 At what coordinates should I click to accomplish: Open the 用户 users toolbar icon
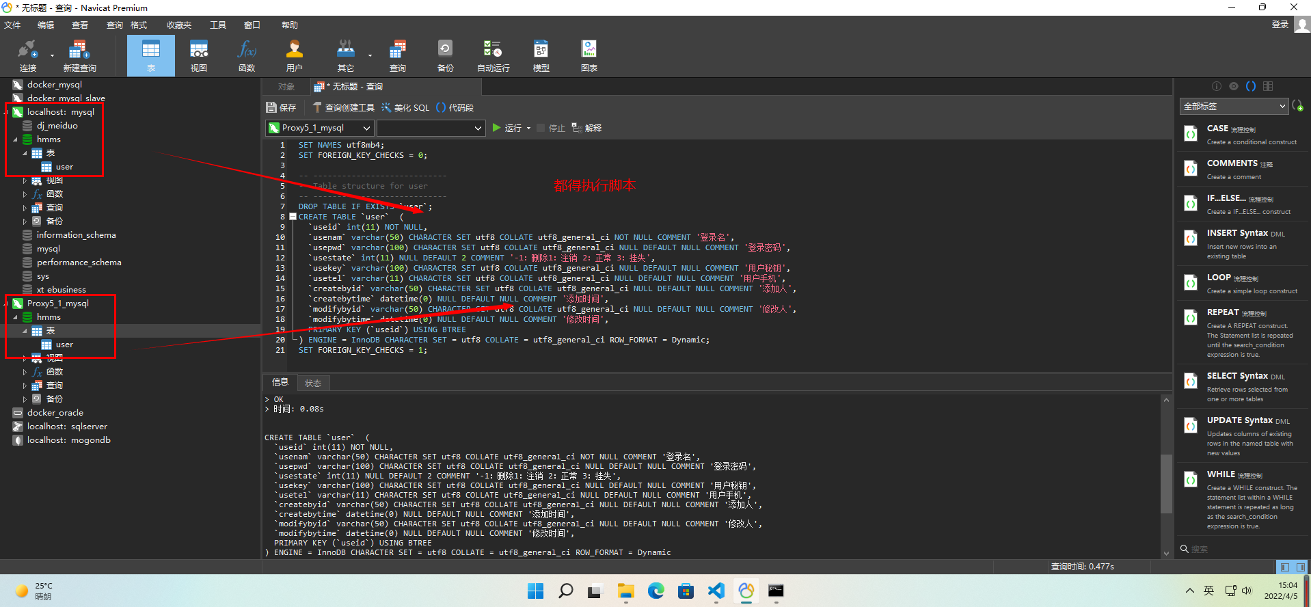pos(295,55)
